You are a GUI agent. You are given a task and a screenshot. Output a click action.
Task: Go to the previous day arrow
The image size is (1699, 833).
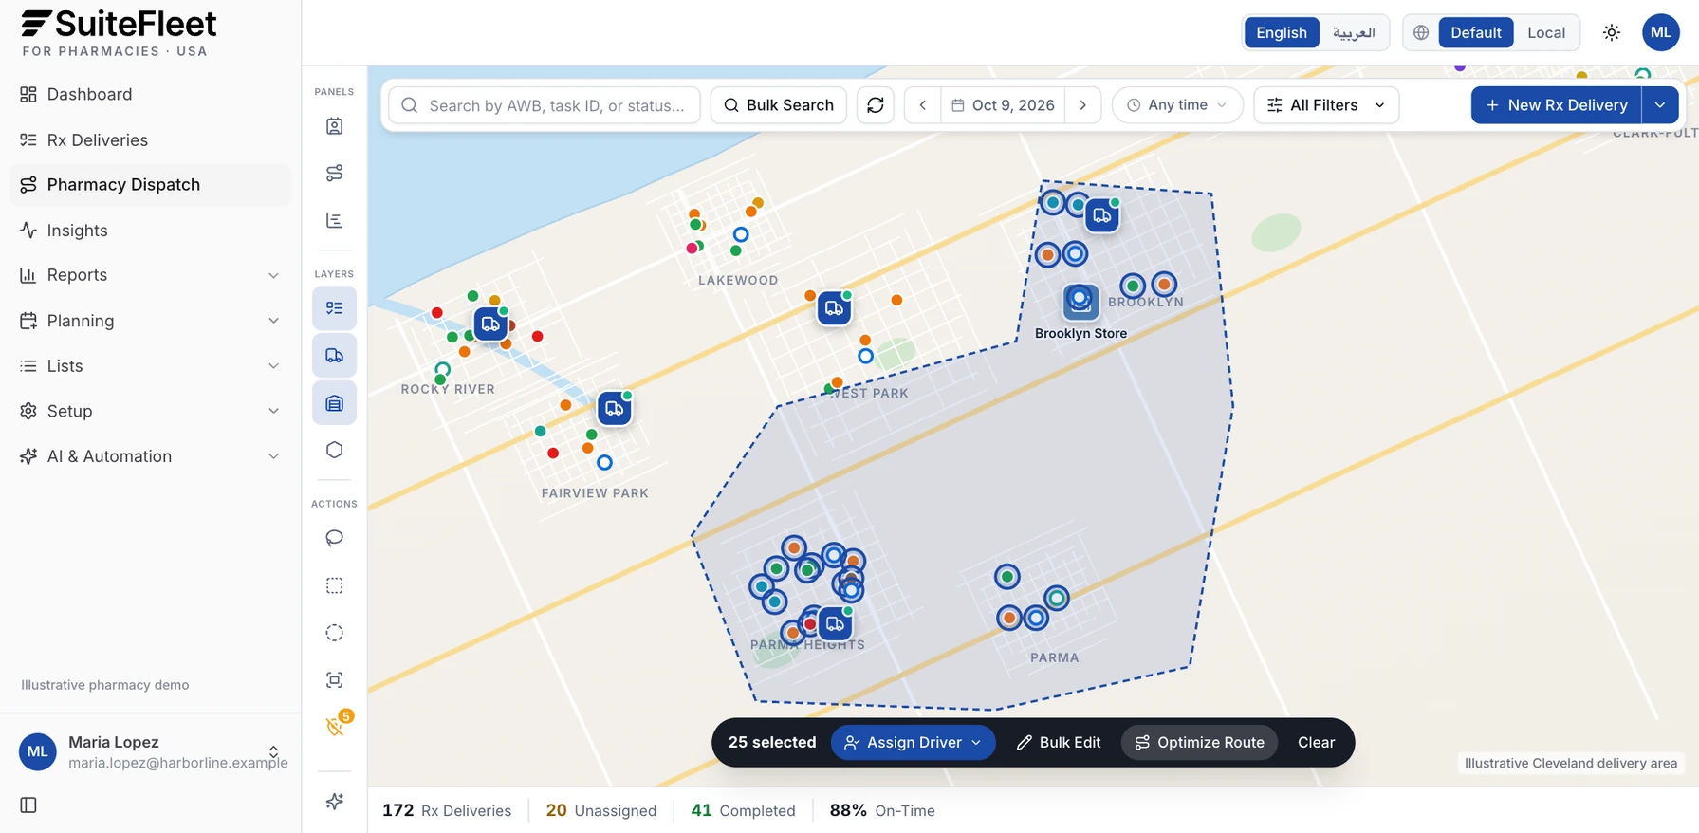click(922, 105)
